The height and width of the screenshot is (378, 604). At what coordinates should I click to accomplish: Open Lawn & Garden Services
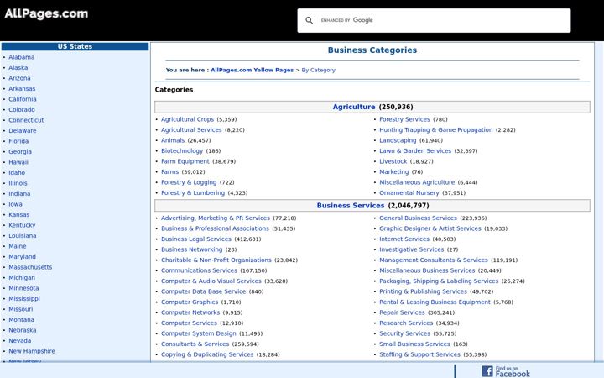[415, 151]
